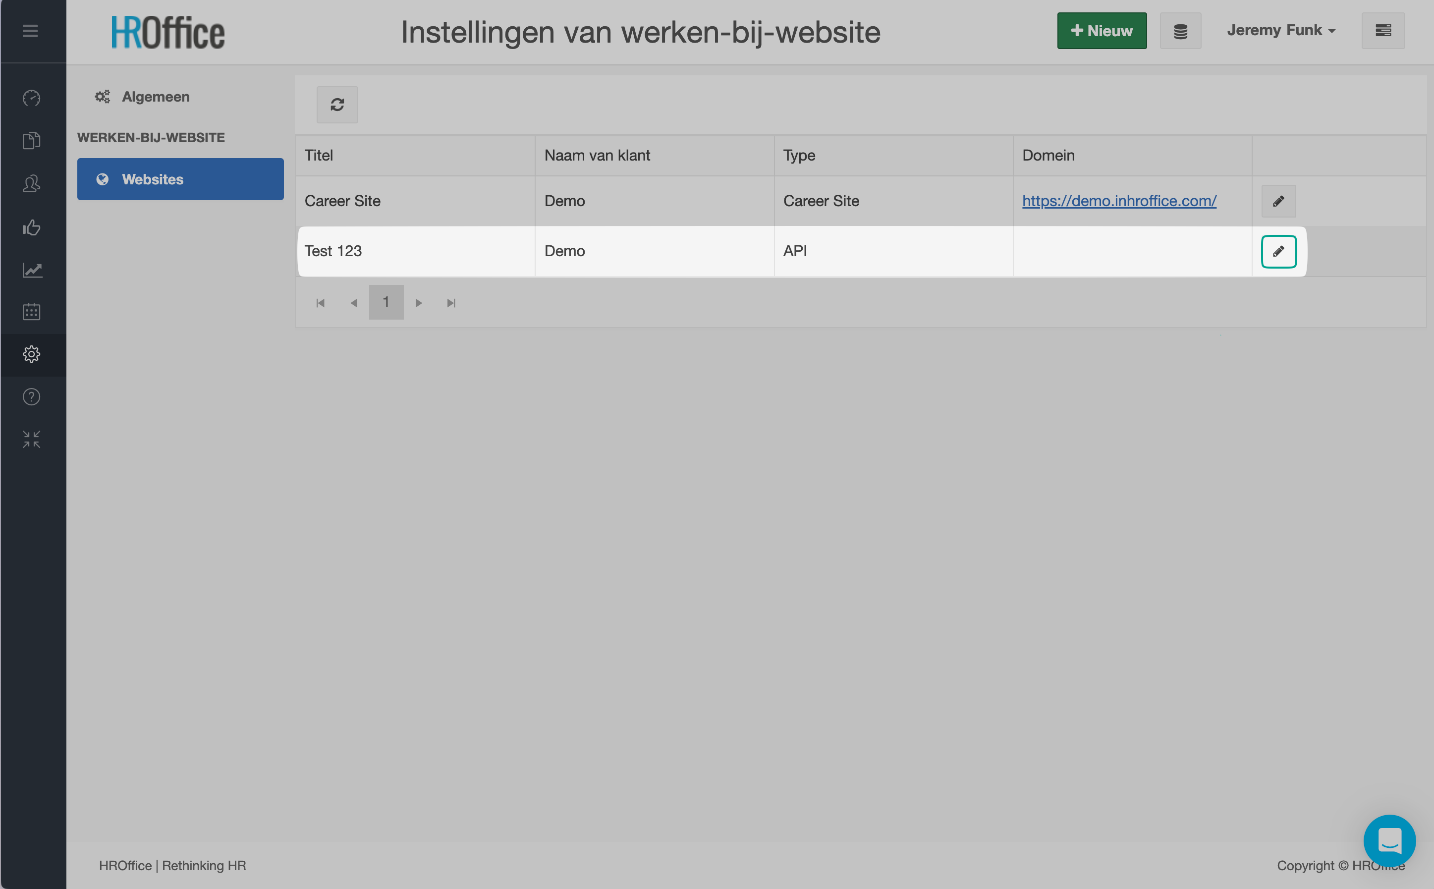The width and height of the screenshot is (1434, 889).
Task: Go to the next page arrow
Action: point(419,303)
